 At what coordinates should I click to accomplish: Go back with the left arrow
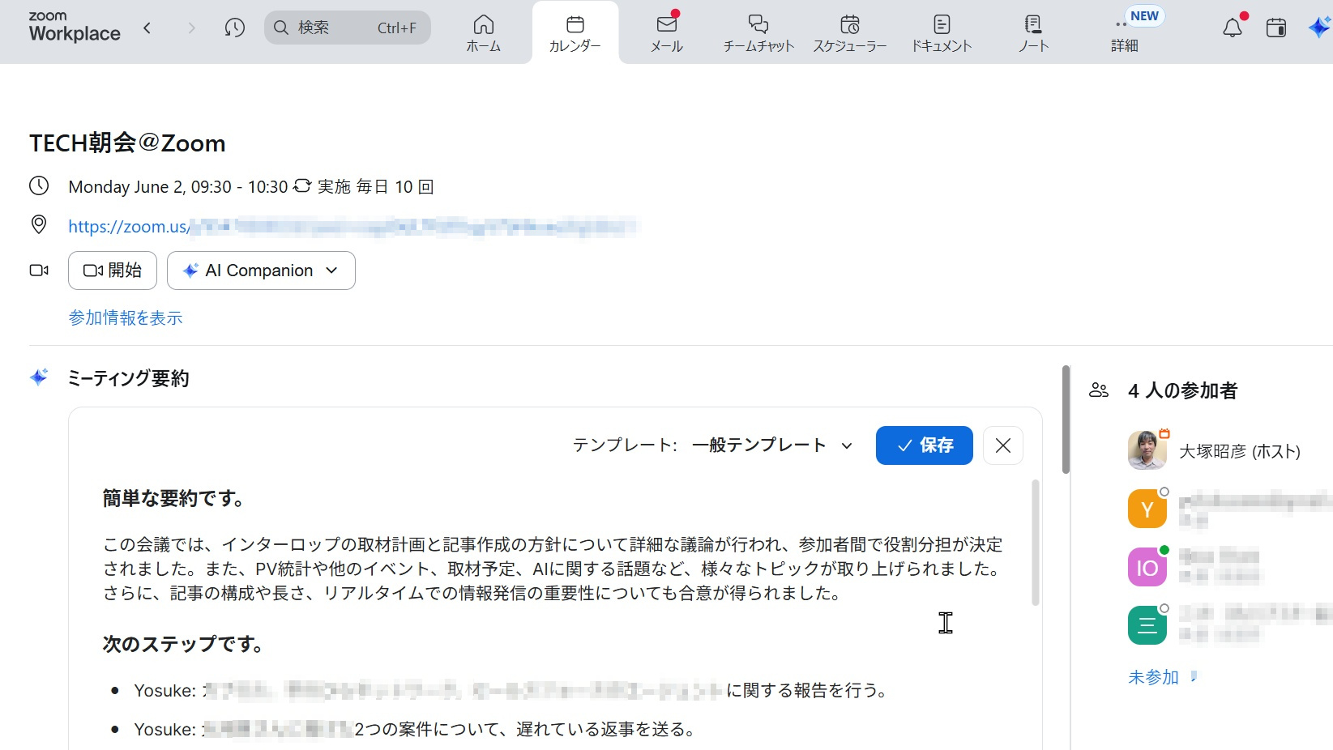point(147,28)
